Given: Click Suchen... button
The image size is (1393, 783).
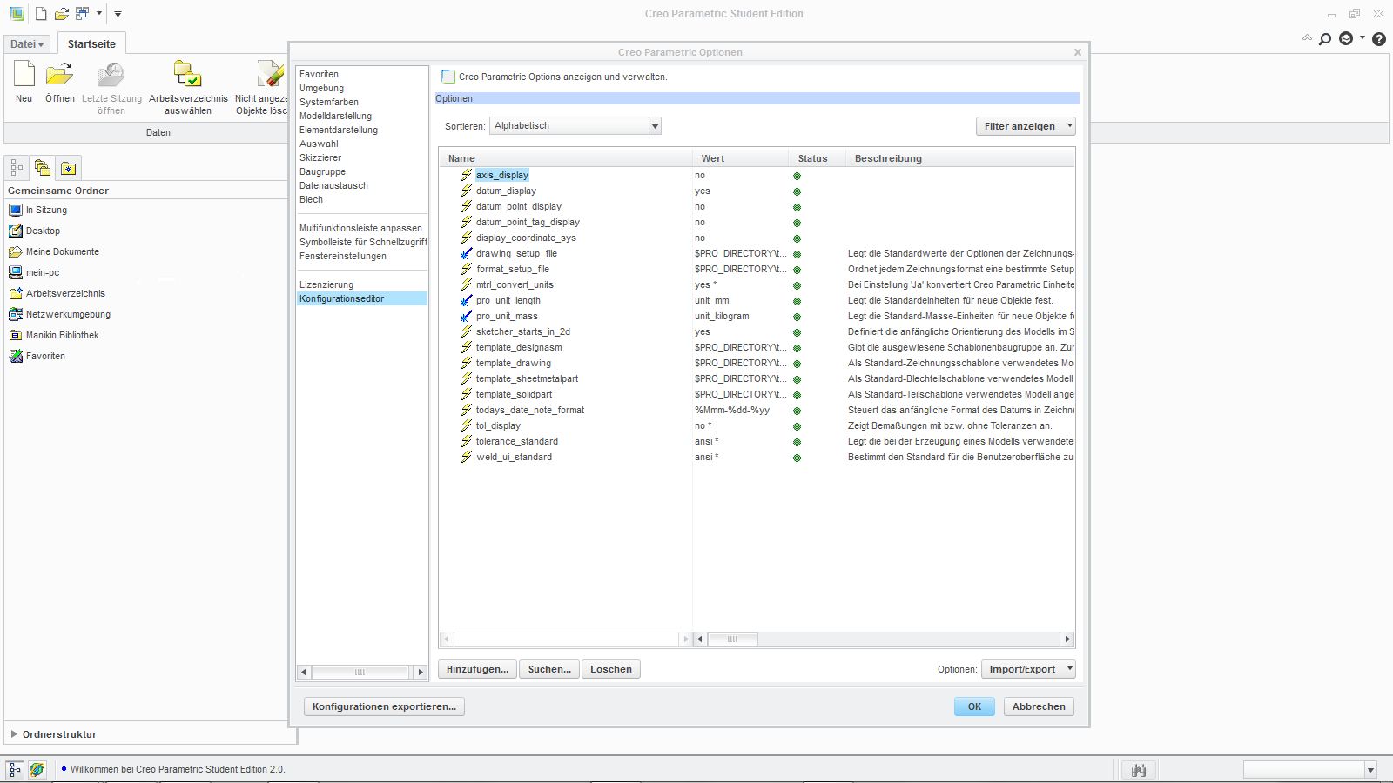Looking at the screenshot, I should click(x=549, y=669).
